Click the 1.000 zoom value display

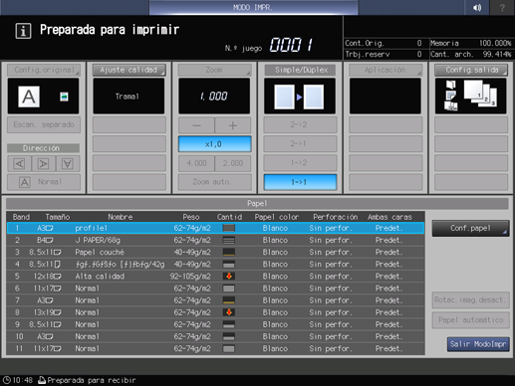tap(214, 96)
